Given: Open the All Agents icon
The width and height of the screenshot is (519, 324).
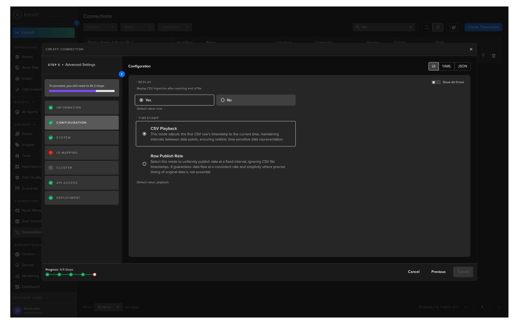Looking at the screenshot, I should [x=17, y=112].
